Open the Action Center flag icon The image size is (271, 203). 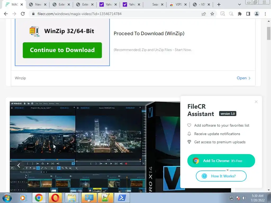click(x=238, y=198)
